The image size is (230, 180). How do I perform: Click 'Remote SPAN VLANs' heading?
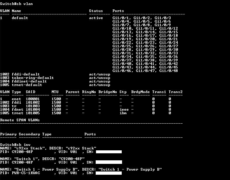20,120
